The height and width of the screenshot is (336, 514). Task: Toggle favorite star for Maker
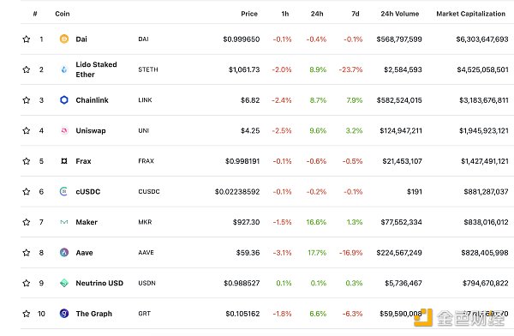[x=27, y=222]
